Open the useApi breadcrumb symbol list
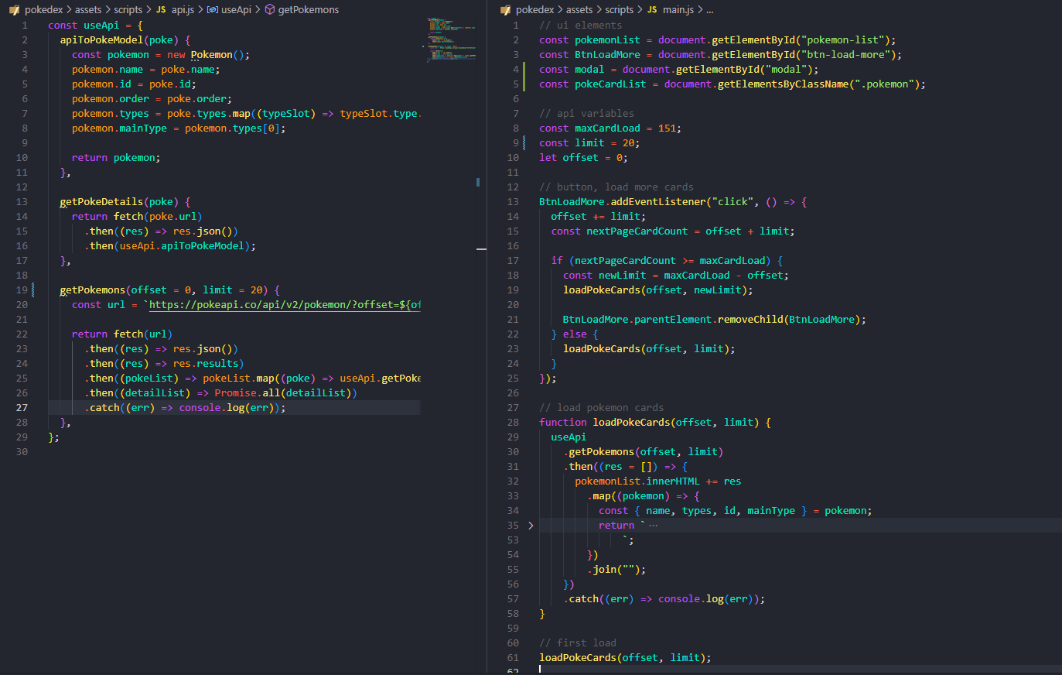The height and width of the screenshot is (675, 1062). tap(236, 10)
